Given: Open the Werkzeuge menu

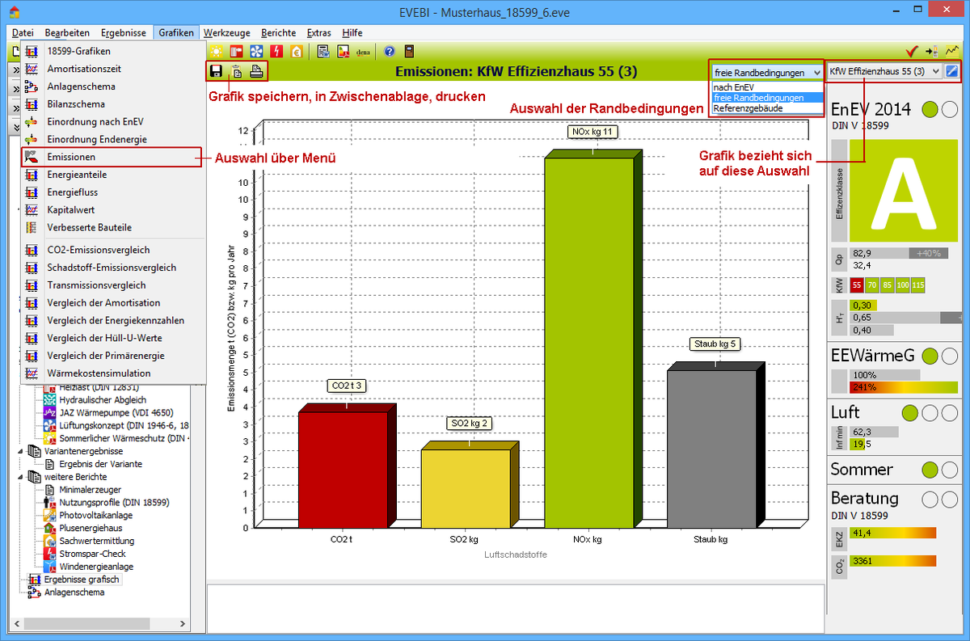Looking at the screenshot, I should coord(226,32).
